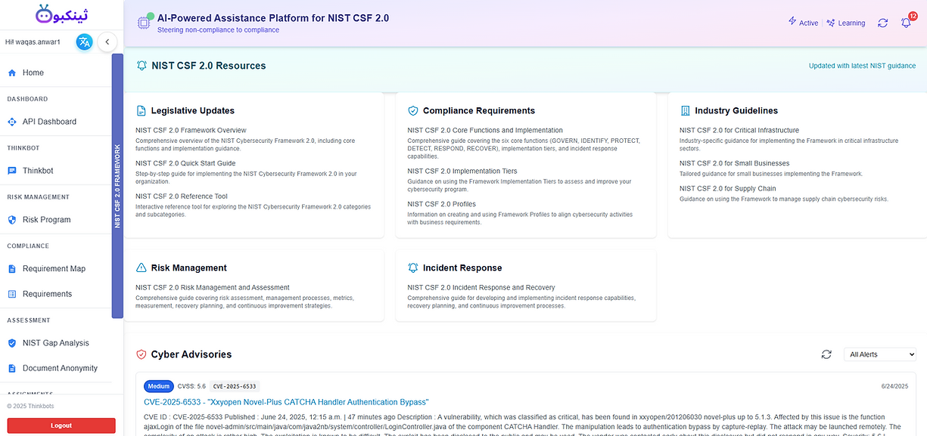The width and height of the screenshot is (927, 436).
Task: Click the NIST CSF 2.0 Framework vertical tab
Action: point(117,186)
